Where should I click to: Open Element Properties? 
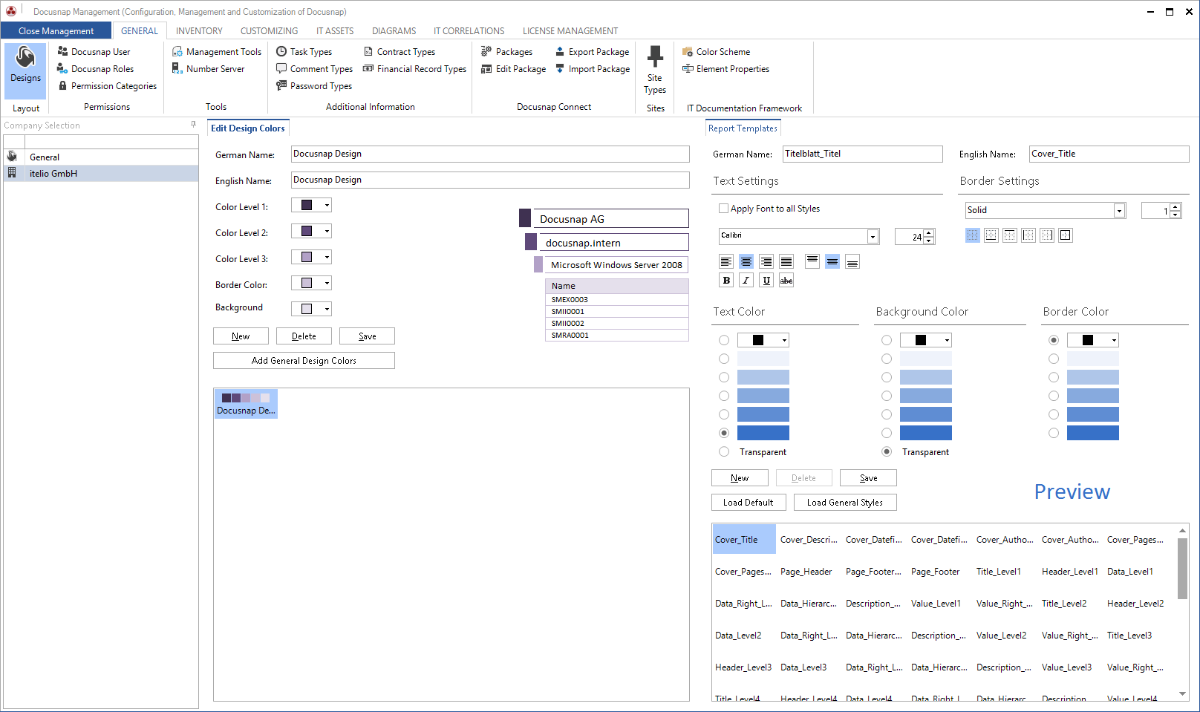726,69
